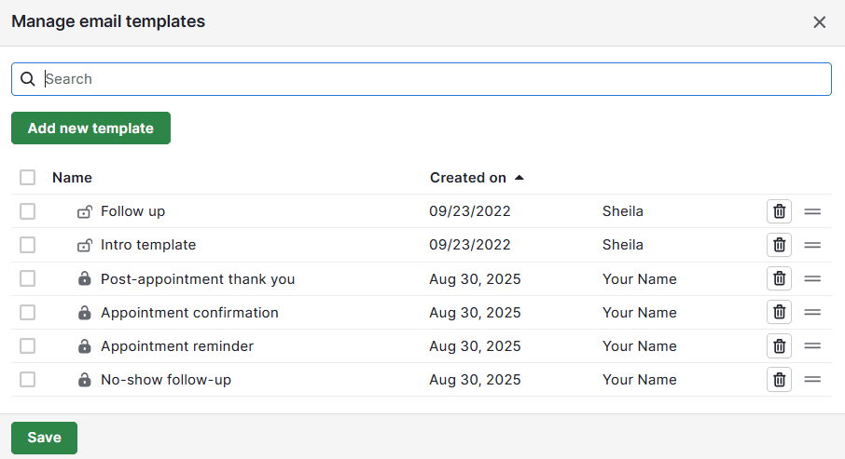Click reorder handle for Post-appointment thank you
The height and width of the screenshot is (459, 845).
click(x=812, y=278)
